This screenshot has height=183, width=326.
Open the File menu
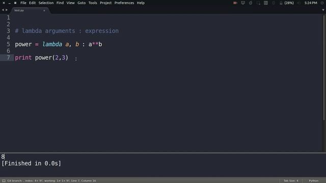[x=23, y=3]
